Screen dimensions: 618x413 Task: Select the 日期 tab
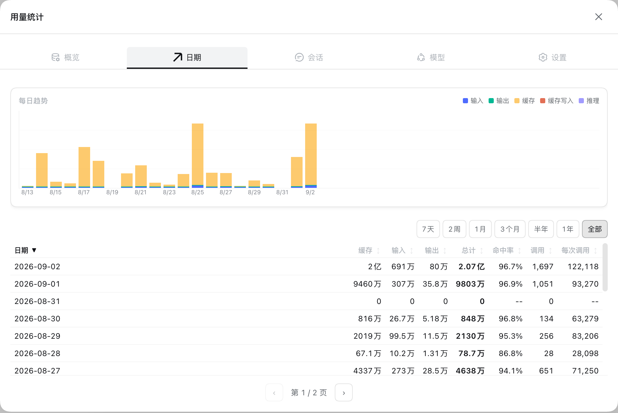click(187, 58)
